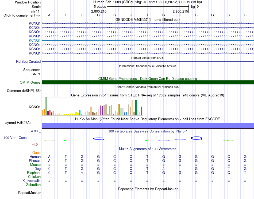This screenshot has height=199, width=254.
Task: Click 'Multiz Alignments of 100 Vertebrates' title
Action: coord(148,149)
